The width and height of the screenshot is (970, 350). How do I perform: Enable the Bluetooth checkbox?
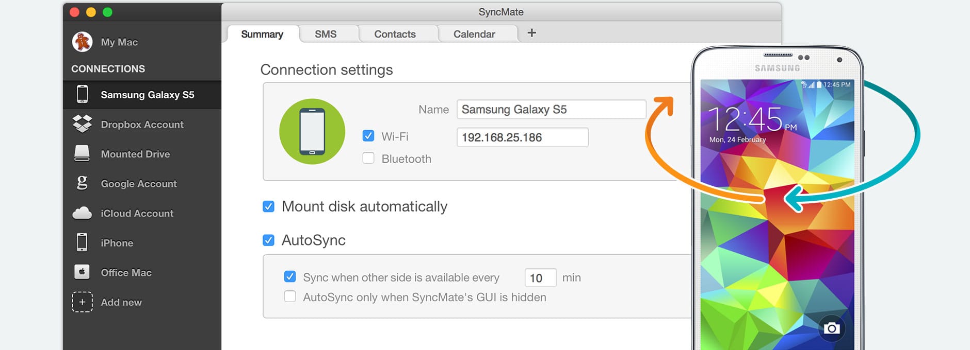click(x=368, y=158)
